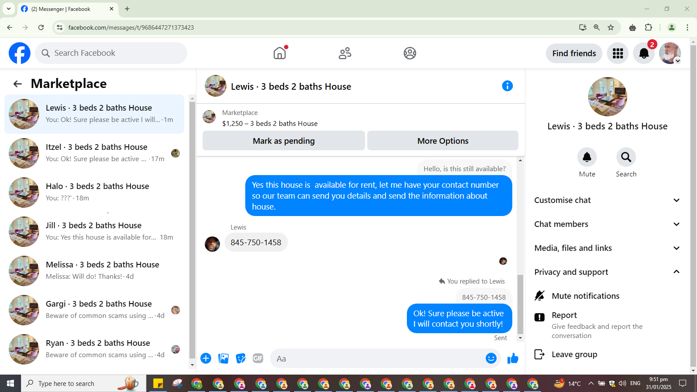Open conversation information with the blue info icon
The width and height of the screenshot is (697, 392).
[508, 86]
